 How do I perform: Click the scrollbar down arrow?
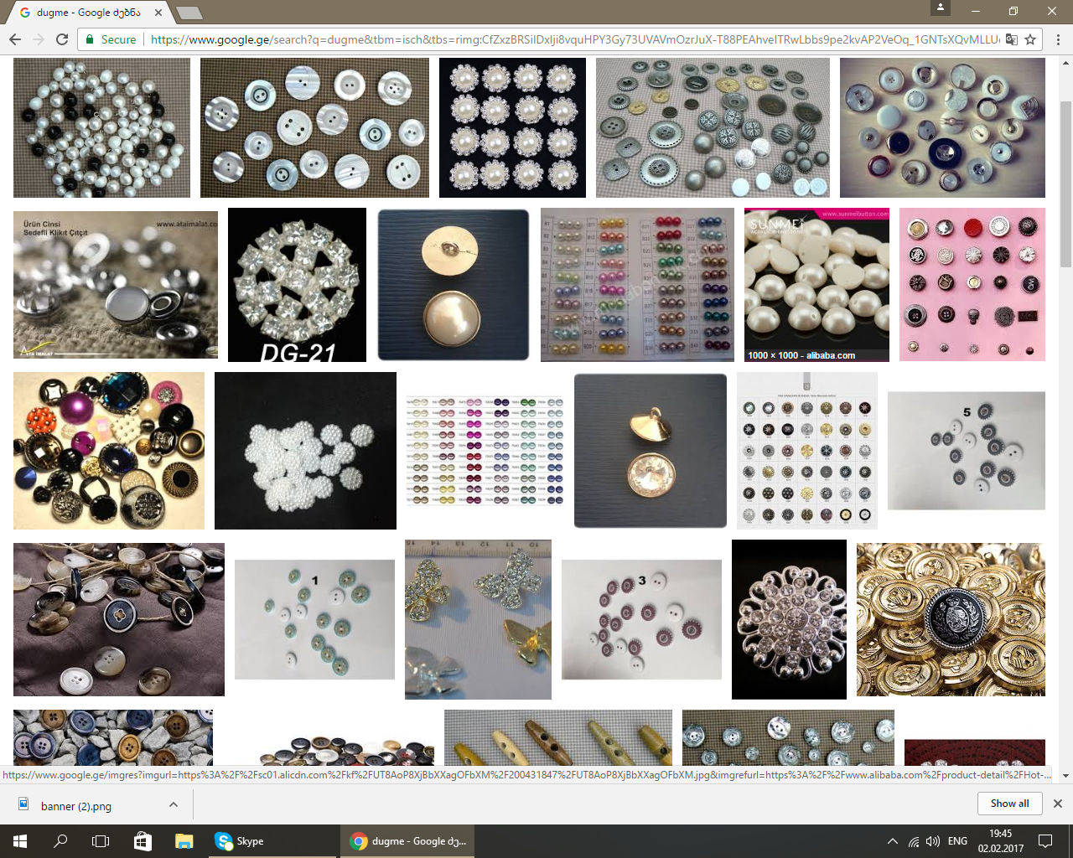[x=1066, y=776]
